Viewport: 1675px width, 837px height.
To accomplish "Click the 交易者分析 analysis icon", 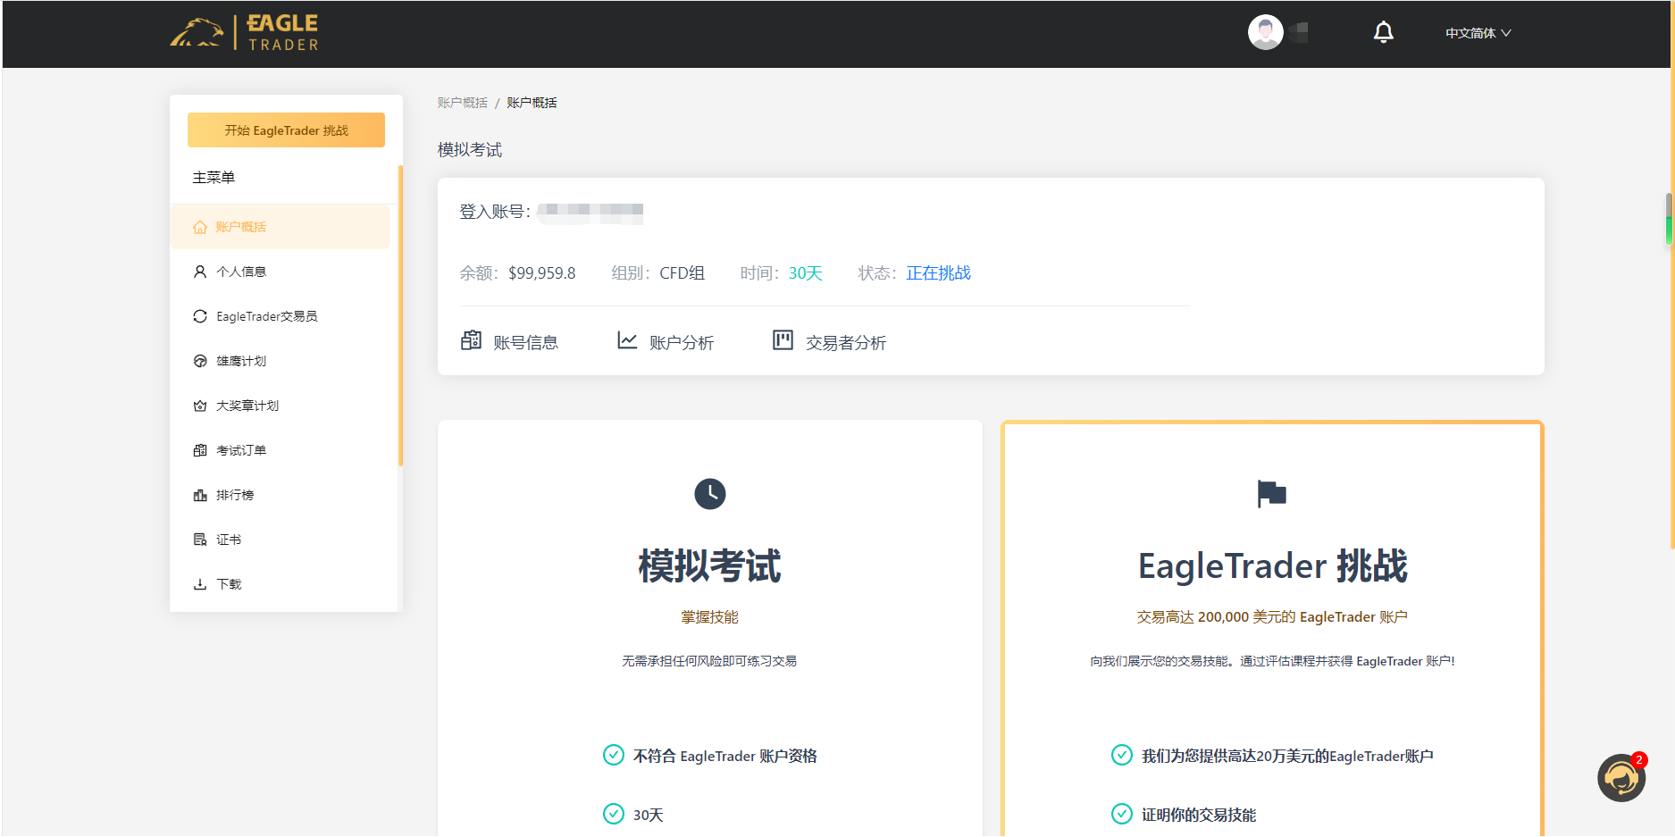I will 782,340.
